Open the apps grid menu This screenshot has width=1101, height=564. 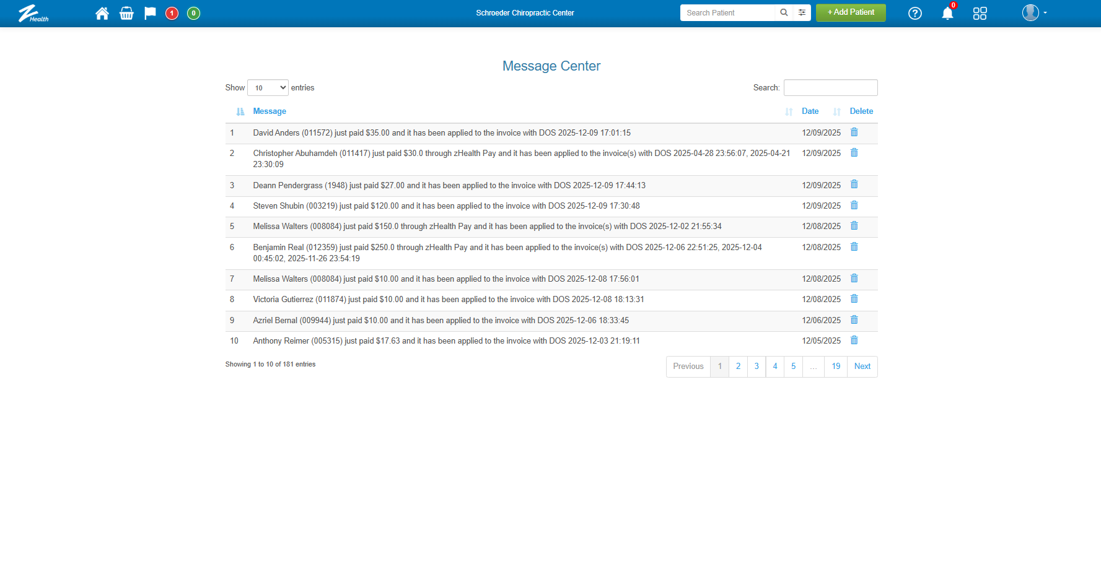[x=980, y=13]
